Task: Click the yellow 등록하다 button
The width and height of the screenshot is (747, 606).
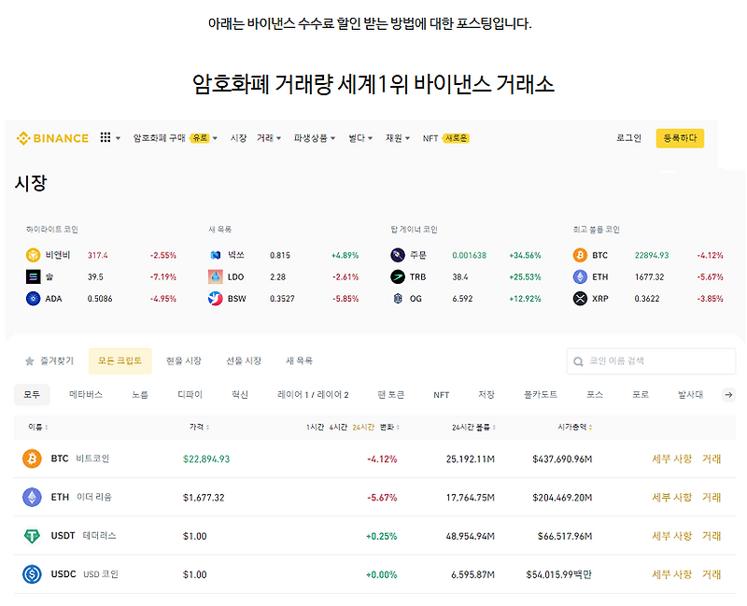Action: pyautogui.click(x=680, y=138)
